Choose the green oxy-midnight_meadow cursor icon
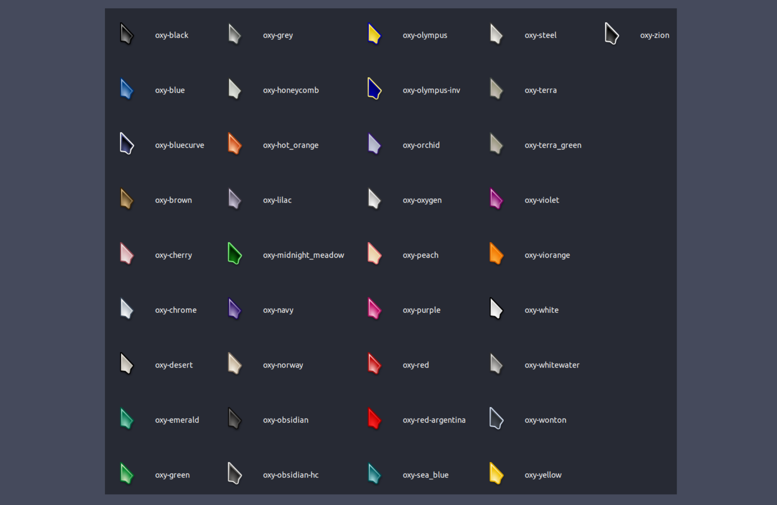Screen dimensions: 777x505 [x=235, y=254]
